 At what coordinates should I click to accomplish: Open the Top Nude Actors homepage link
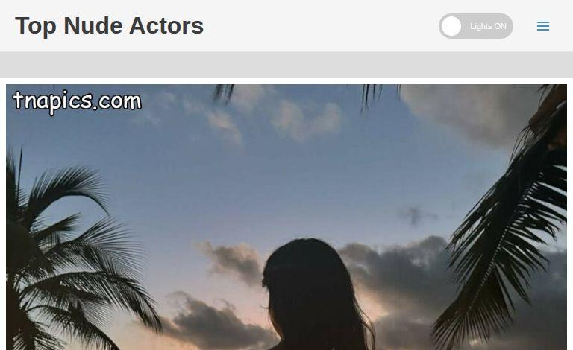[x=109, y=25]
